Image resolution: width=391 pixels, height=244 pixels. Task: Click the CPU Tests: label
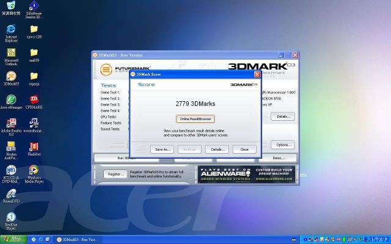(109, 117)
